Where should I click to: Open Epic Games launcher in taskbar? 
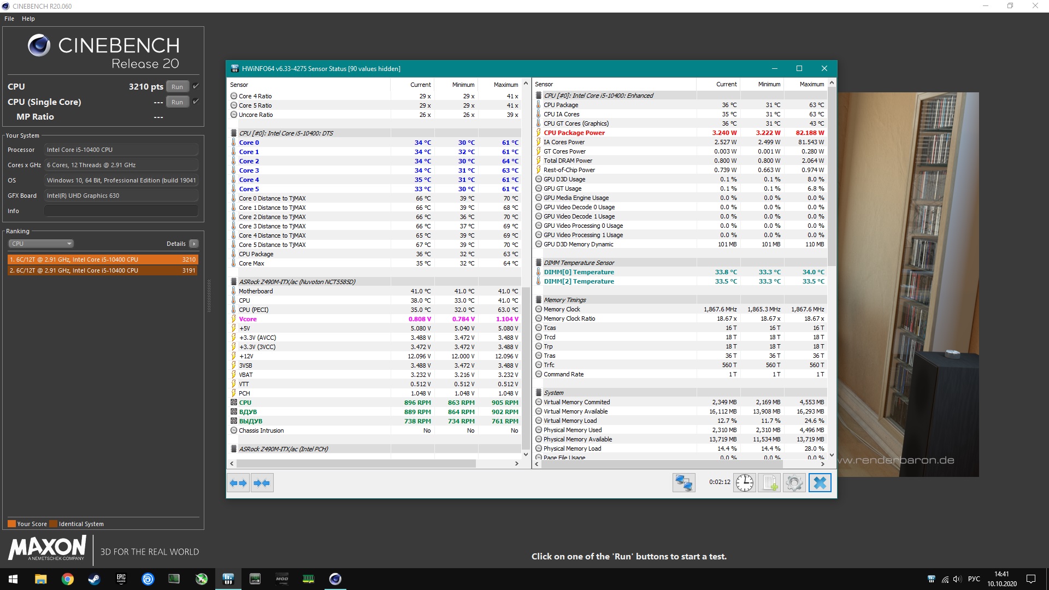coord(121,579)
